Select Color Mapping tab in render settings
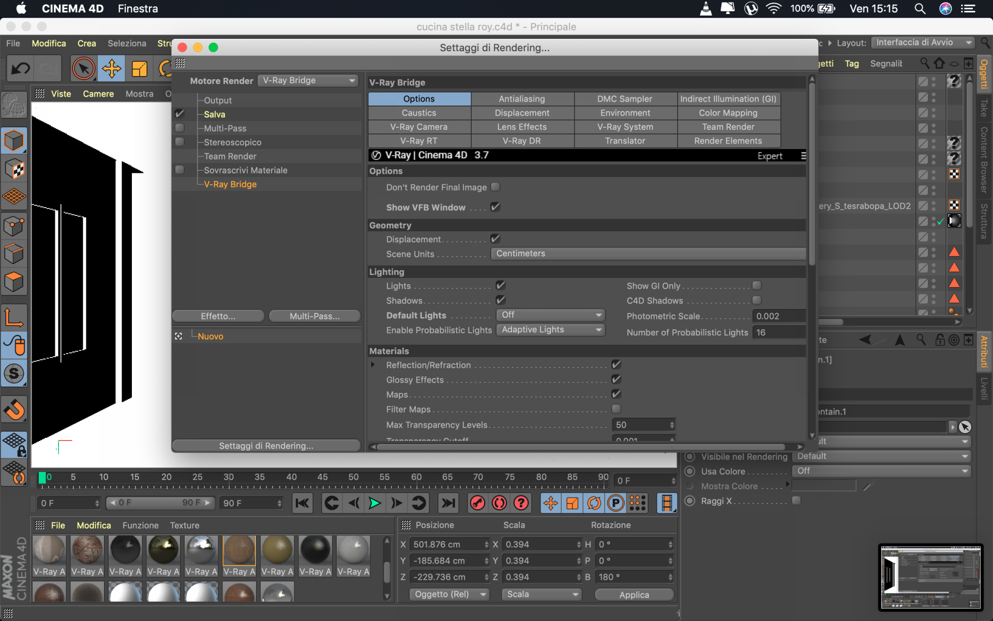Image resolution: width=993 pixels, height=621 pixels. point(727,112)
